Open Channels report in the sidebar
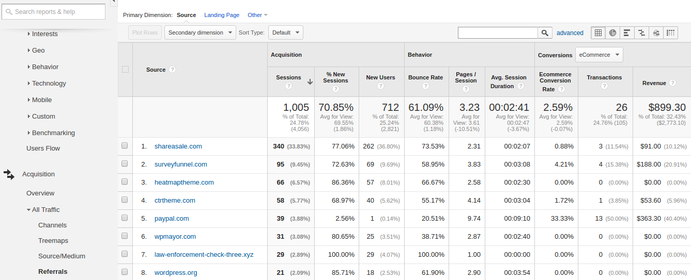 point(52,225)
